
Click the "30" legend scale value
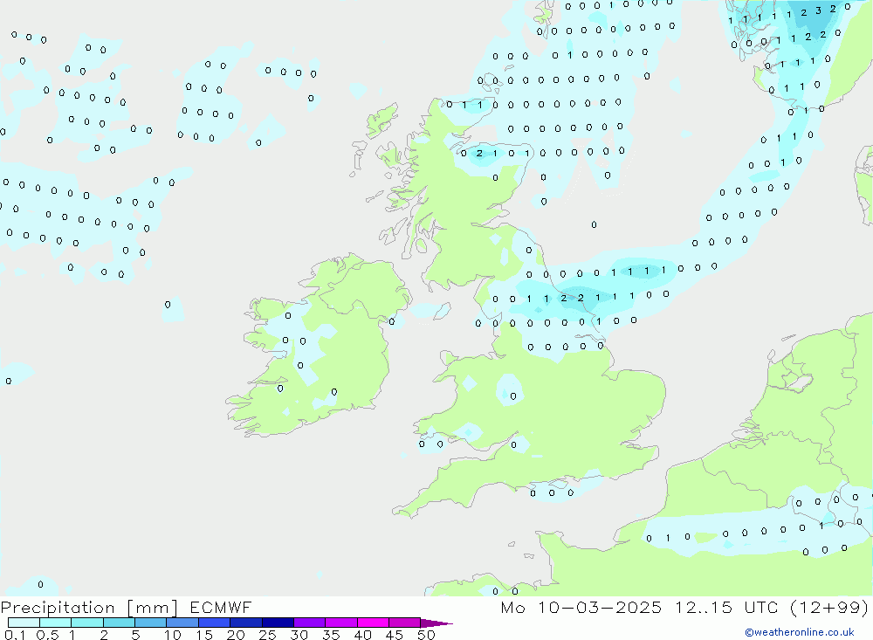(x=299, y=635)
